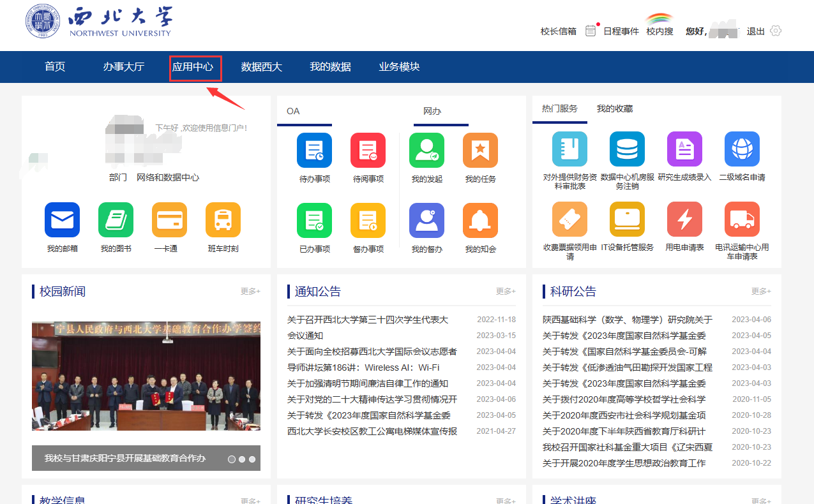Open the settings gear beside 退出
Viewport: 814px width, 504px height.
coord(776,31)
